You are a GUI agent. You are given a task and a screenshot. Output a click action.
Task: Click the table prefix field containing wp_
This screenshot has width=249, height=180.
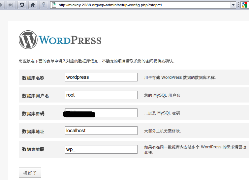[101, 149]
